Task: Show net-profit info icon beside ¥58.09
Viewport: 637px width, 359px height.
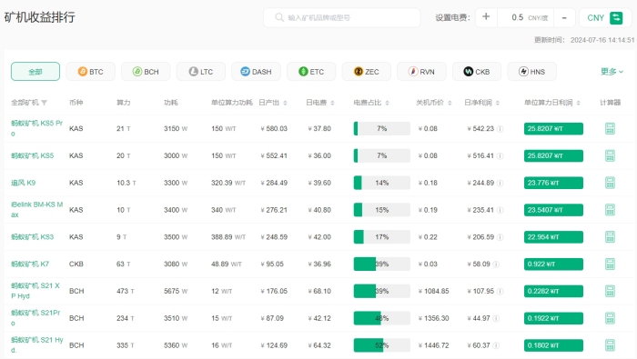Action: pyautogui.click(x=496, y=264)
